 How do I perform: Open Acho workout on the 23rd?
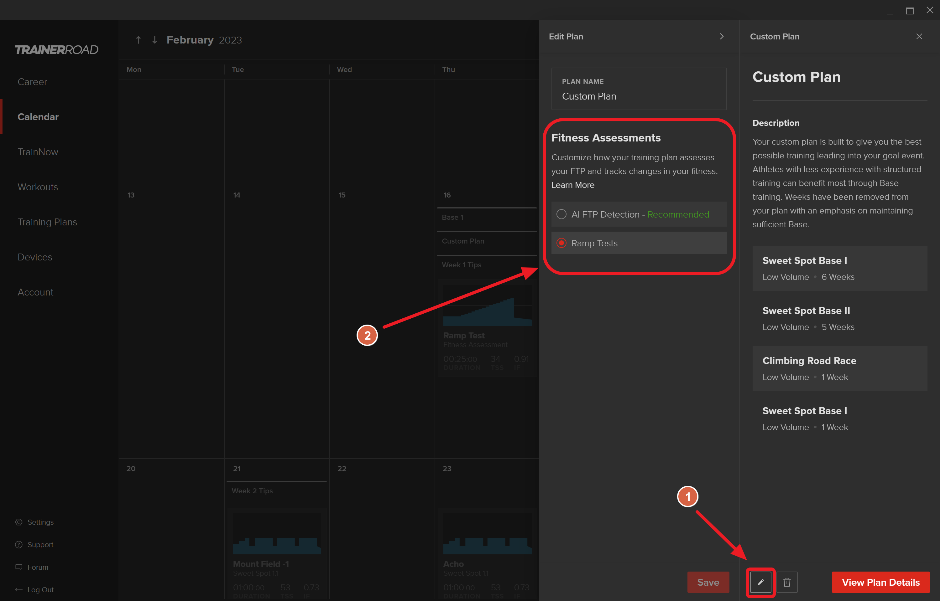[x=487, y=554]
